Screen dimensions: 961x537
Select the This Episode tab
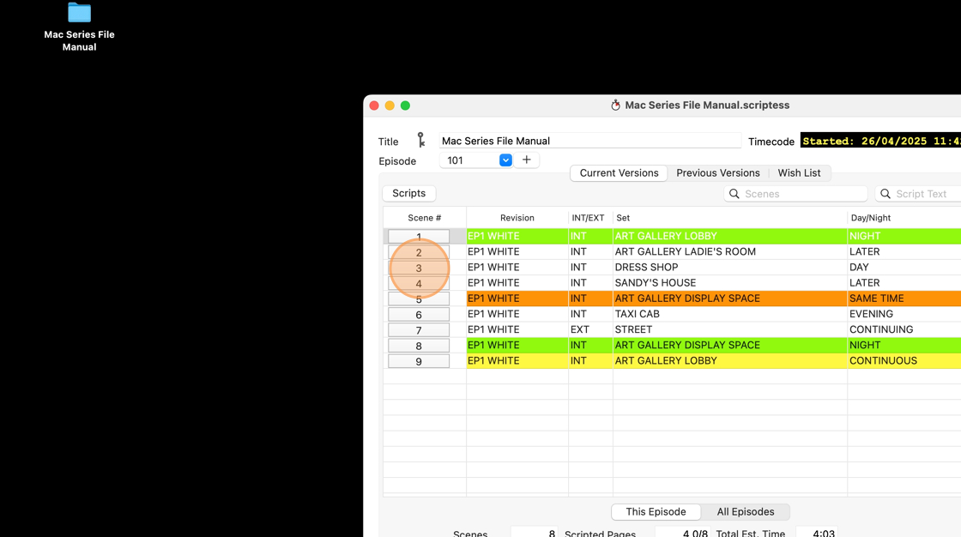pos(656,512)
